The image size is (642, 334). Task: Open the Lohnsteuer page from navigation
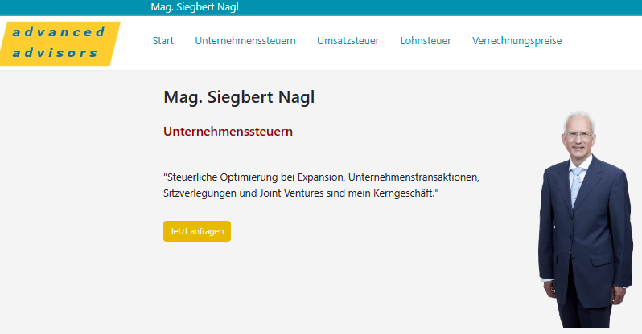tap(426, 40)
